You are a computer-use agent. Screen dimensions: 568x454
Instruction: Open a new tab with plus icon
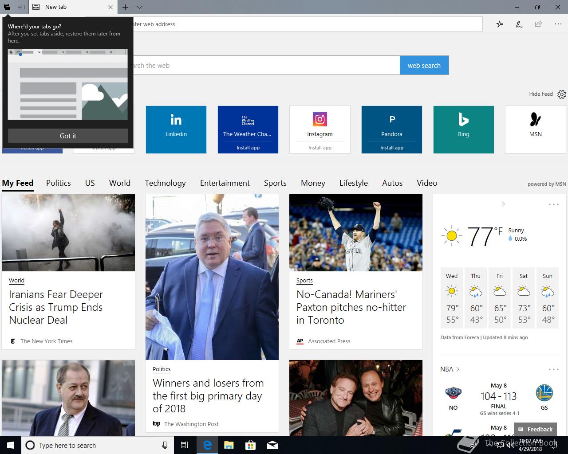[x=126, y=7]
